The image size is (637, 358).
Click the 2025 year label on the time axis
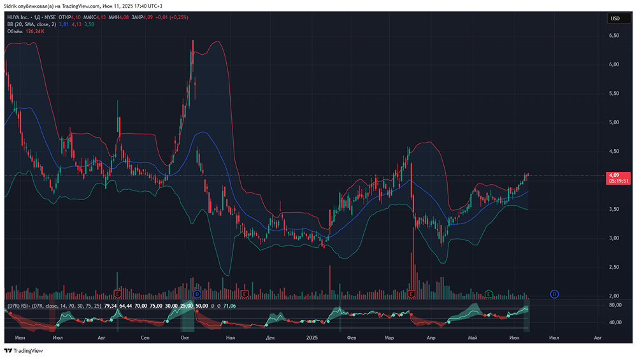(312, 338)
